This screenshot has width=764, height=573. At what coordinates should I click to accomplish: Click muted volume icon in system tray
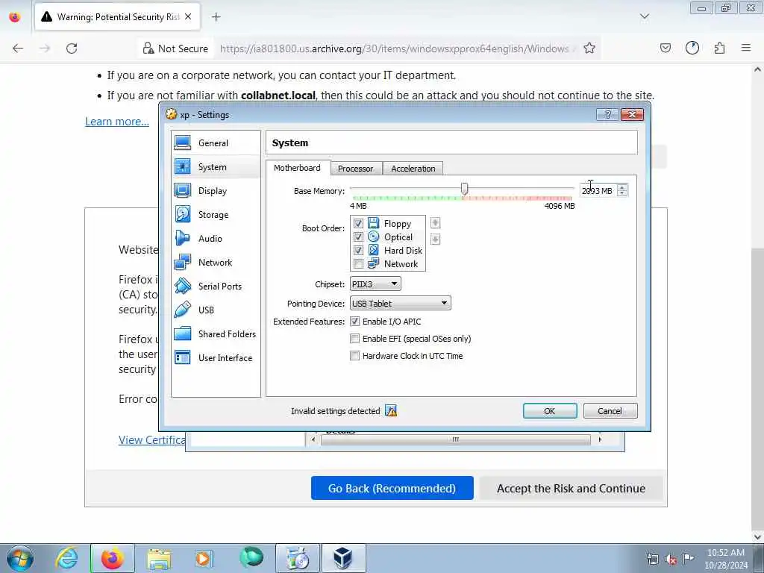click(x=671, y=560)
